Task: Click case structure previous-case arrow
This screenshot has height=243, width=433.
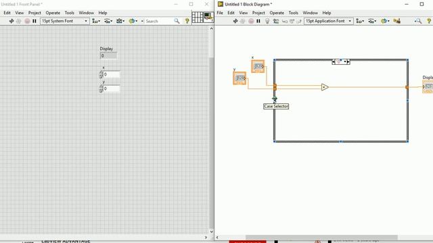Action: pos(334,62)
